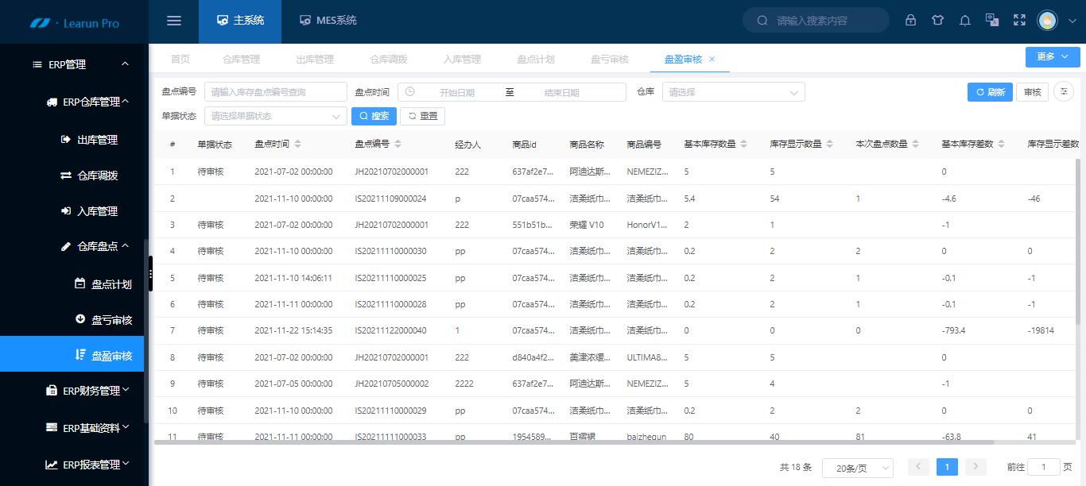Switch language using the translation icon
This screenshot has width=1086, height=486.
991,21
